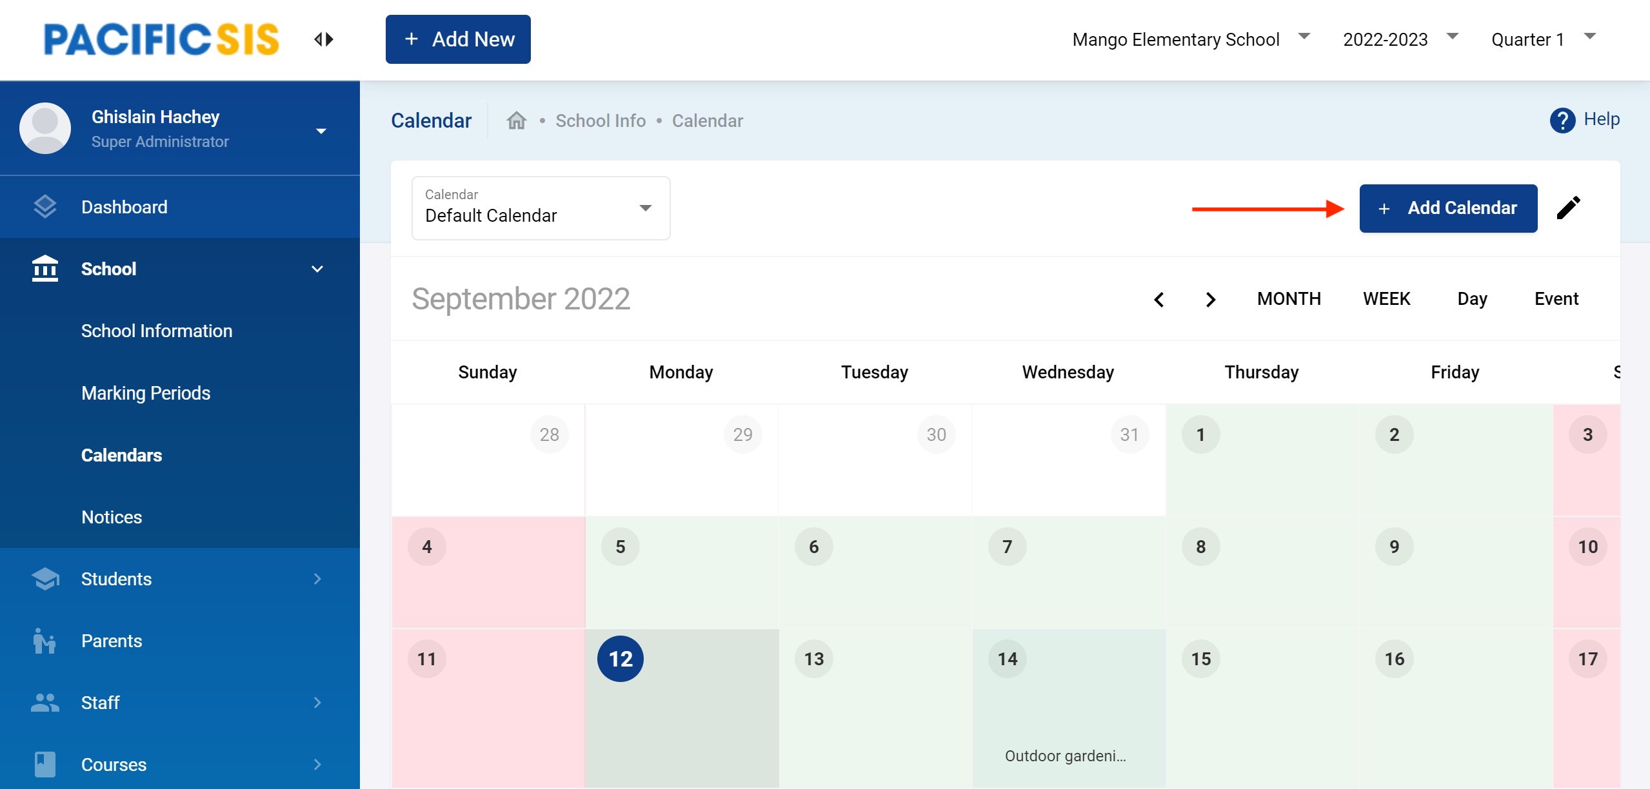This screenshot has width=1650, height=789.
Task: Click the sidebar collapse arrows icon
Action: pyautogui.click(x=324, y=39)
